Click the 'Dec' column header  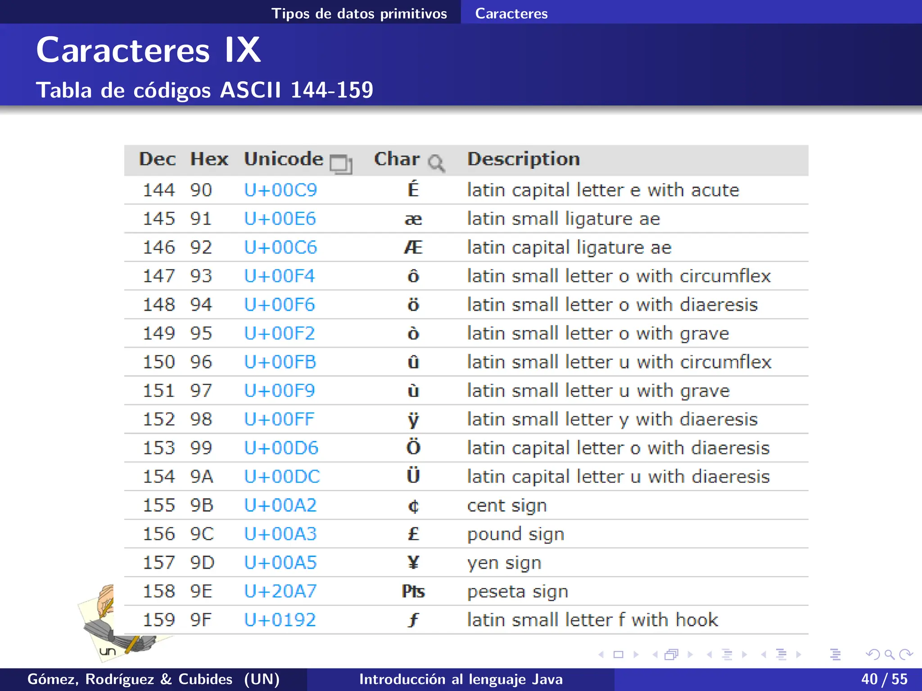[x=157, y=159]
